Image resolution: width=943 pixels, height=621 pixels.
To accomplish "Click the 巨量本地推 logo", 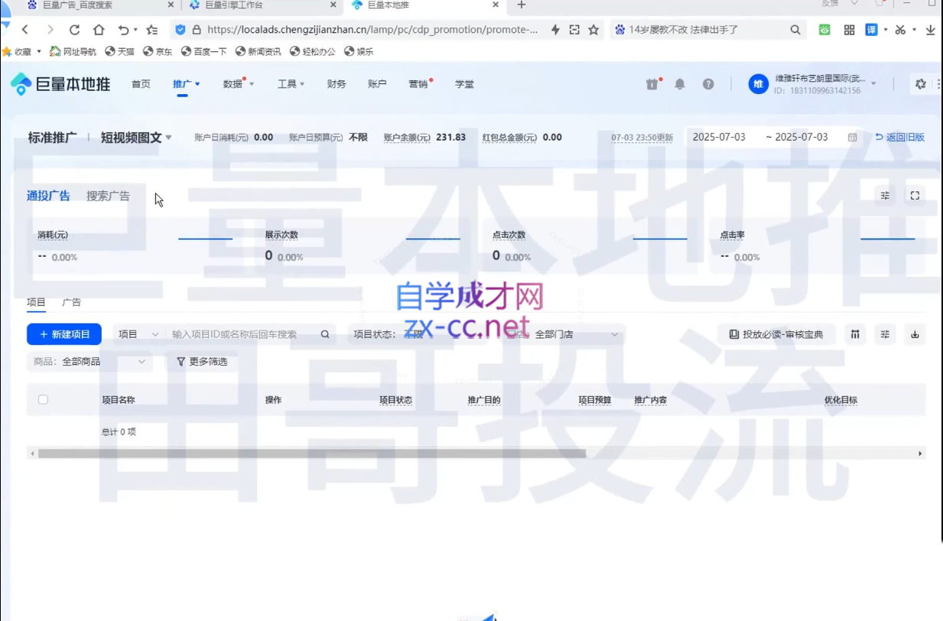I will point(60,84).
